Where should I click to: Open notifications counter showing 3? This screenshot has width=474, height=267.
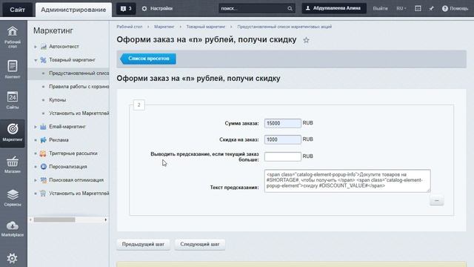(x=126, y=8)
